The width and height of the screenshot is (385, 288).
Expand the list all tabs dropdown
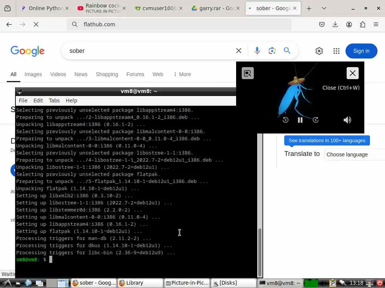coord(324,8)
